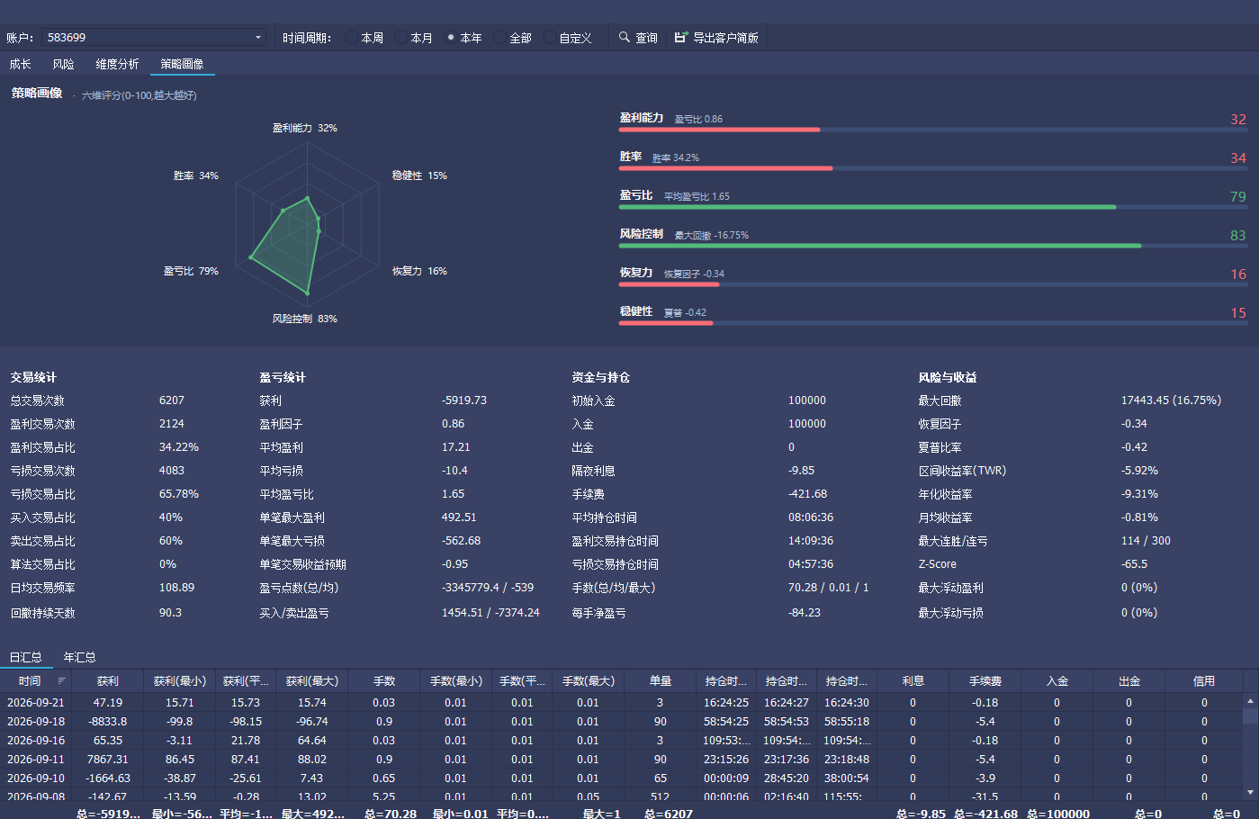
Task: Open the 维度分析 tab
Action: pos(118,64)
